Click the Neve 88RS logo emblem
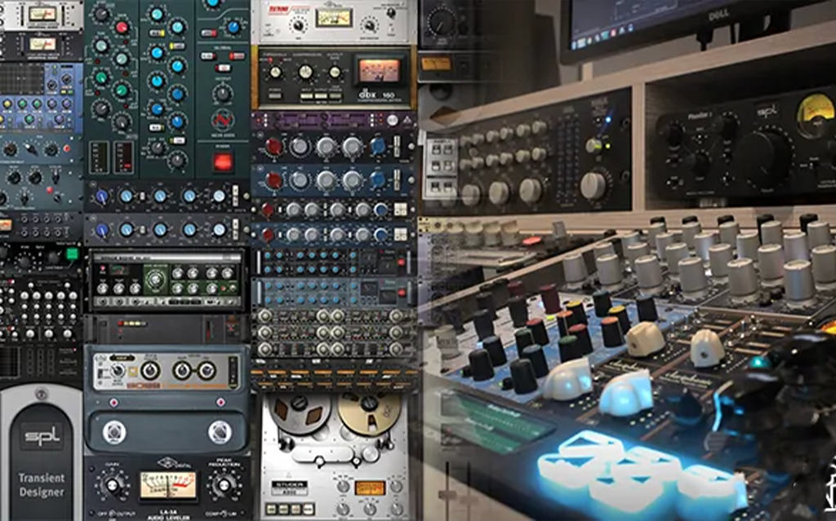This screenshot has height=521, width=836. [223, 121]
